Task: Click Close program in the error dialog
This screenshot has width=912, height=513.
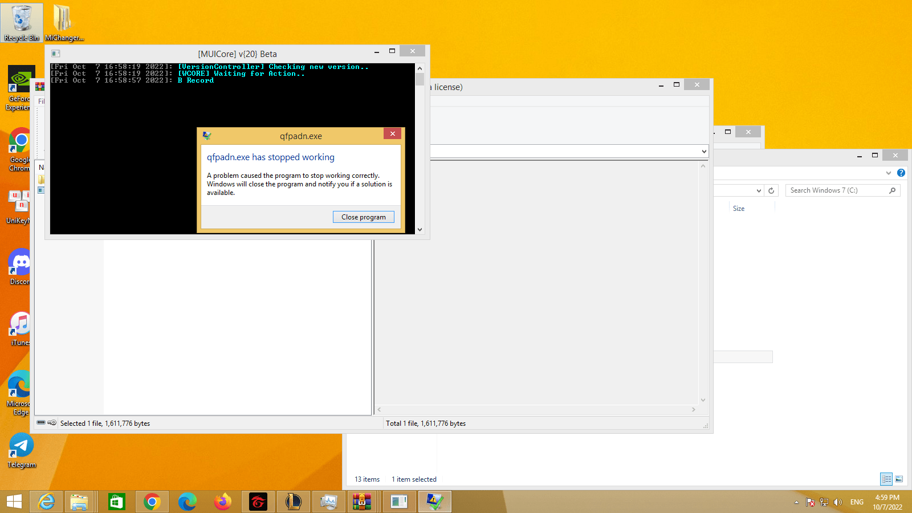Action: click(364, 217)
